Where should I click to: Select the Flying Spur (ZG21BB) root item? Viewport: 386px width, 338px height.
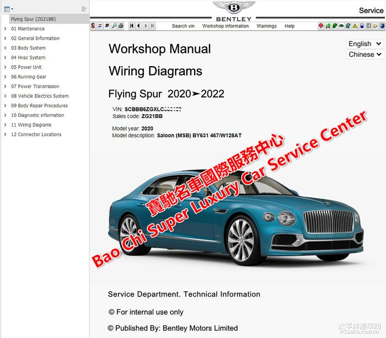(x=49, y=19)
